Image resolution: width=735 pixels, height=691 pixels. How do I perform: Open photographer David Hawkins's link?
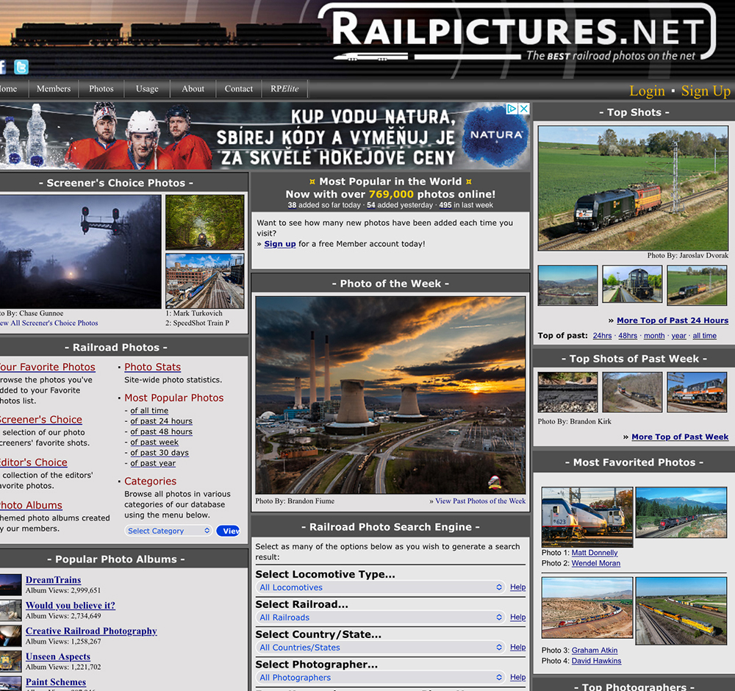596,661
